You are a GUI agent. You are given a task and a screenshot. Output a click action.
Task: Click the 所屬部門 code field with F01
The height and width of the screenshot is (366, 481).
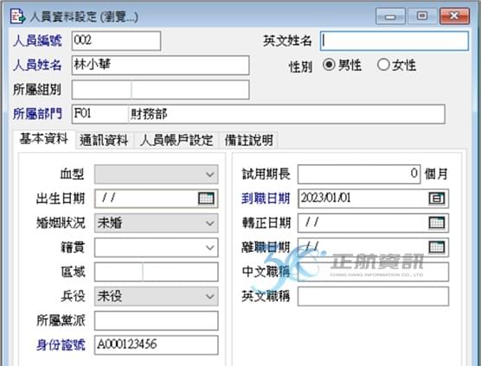click(100, 114)
